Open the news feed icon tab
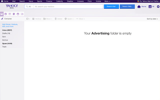The width and height of the screenshot is (160, 100). point(22,14)
